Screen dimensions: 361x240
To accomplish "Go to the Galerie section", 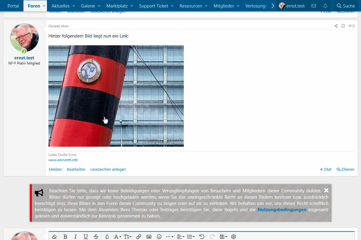I will (88, 6).
